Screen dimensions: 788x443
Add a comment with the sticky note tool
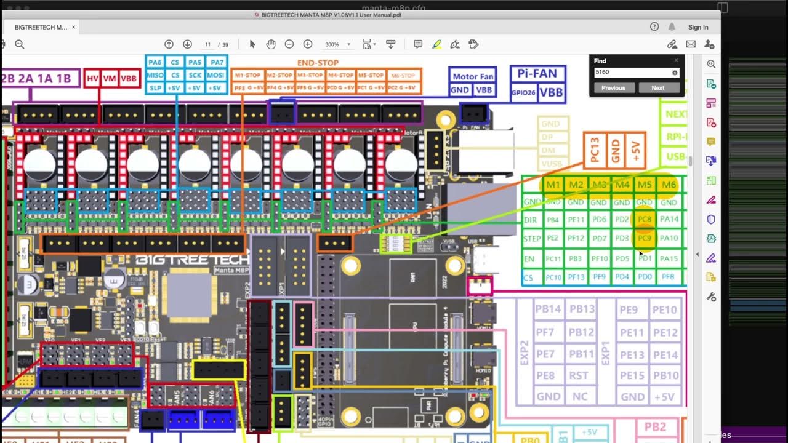tap(418, 44)
